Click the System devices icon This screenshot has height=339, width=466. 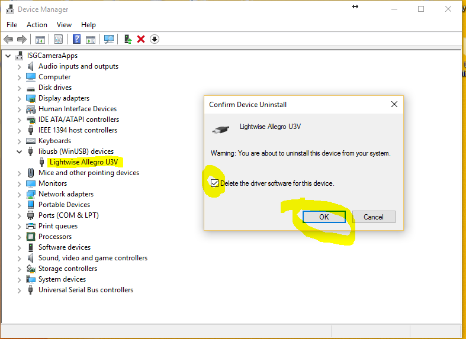(x=31, y=279)
